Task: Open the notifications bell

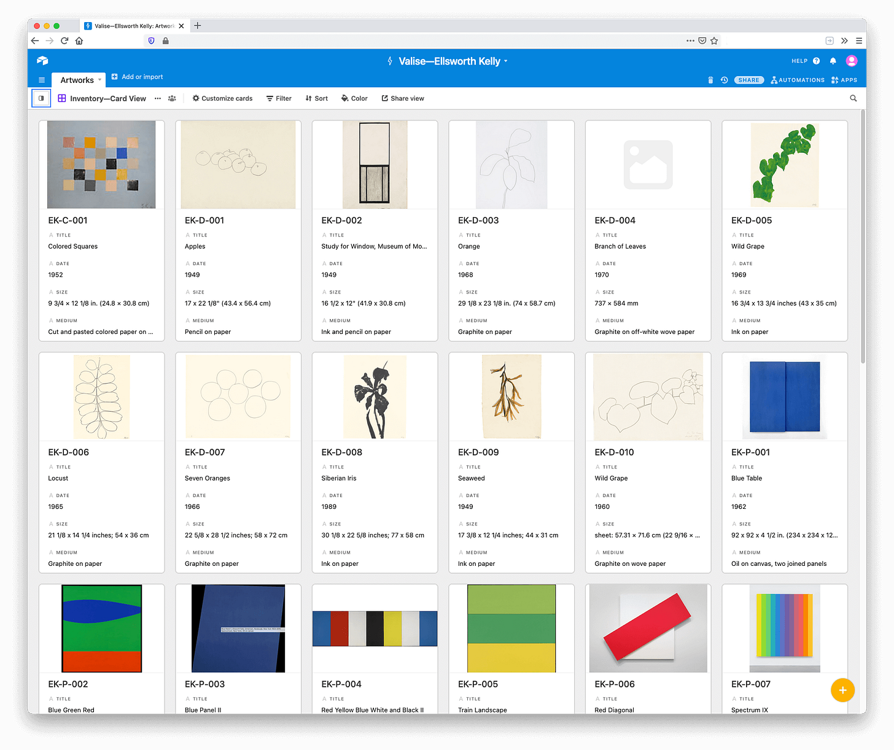Action: click(x=833, y=61)
